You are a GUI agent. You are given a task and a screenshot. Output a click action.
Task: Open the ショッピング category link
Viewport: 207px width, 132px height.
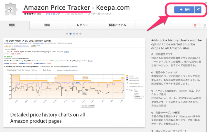pos(52,15)
